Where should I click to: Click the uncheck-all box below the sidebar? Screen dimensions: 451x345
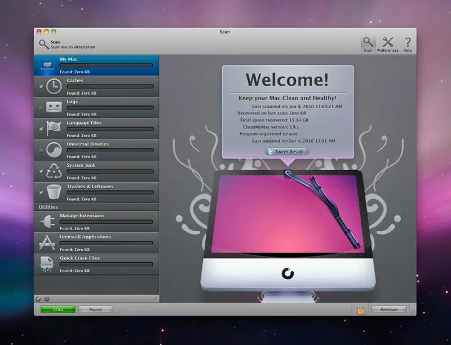pos(47,299)
